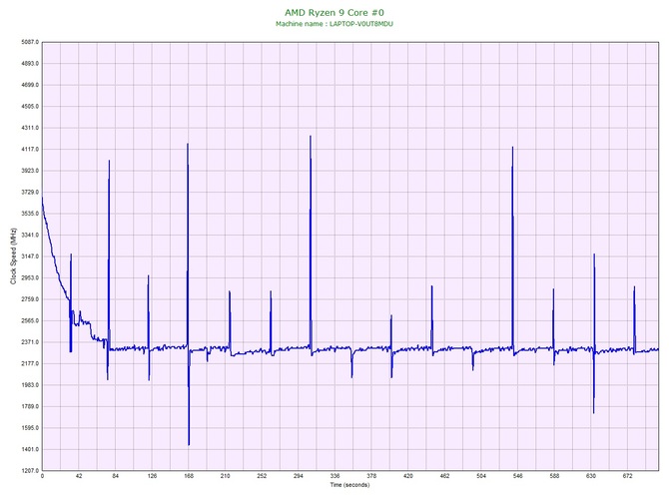Click the Clock Speed (MHz) axis label
The height and width of the screenshot is (502, 669).
point(12,256)
